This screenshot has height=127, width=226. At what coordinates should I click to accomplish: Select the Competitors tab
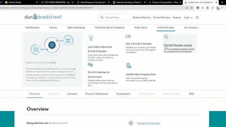pyautogui.click(x=123, y=94)
